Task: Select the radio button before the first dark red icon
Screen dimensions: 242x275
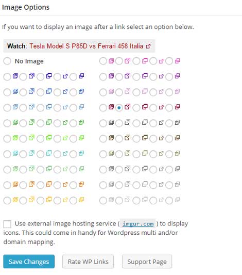Action: 103,107
